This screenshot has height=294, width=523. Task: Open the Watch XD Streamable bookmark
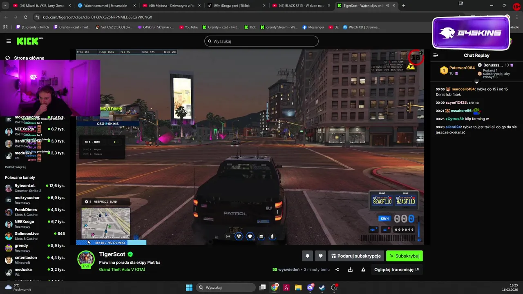(x=361, y=27)
